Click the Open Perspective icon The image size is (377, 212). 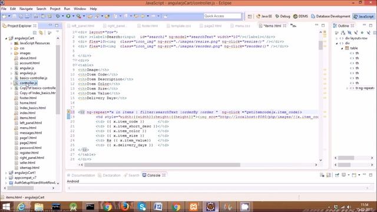(250, 16)
